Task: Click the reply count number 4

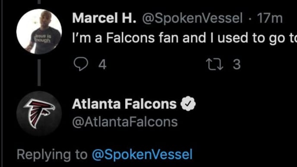Action: (x=102, y=64)
